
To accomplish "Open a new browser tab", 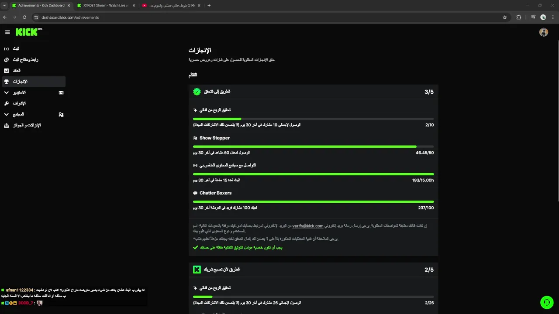I will 209,6.
